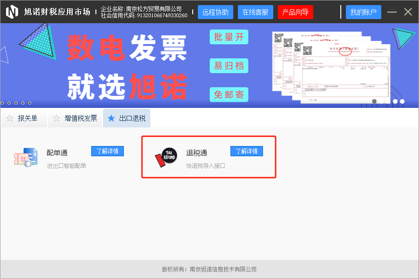419x279 pixels.
Task: Click the 版权所有 copyright footer text
Action: [x=209, y=269]
